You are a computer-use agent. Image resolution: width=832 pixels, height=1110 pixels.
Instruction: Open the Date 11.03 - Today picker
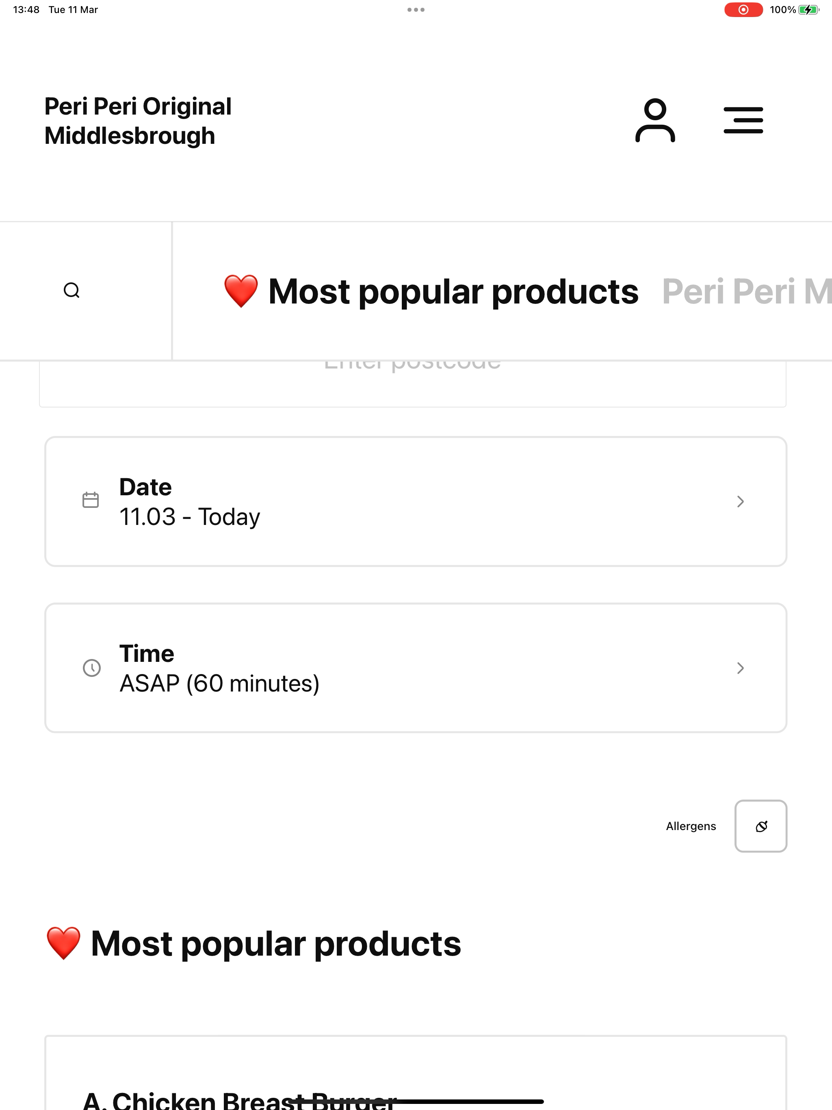[x=416, y=501]
